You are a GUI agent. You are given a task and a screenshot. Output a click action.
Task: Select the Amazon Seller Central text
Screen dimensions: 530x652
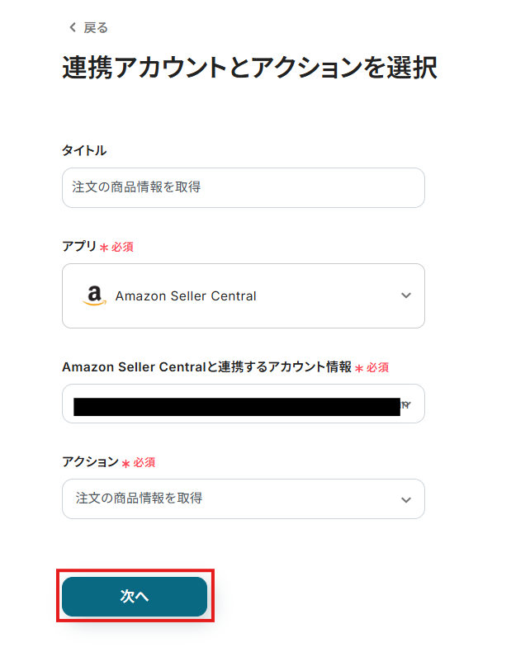(186, 295)
